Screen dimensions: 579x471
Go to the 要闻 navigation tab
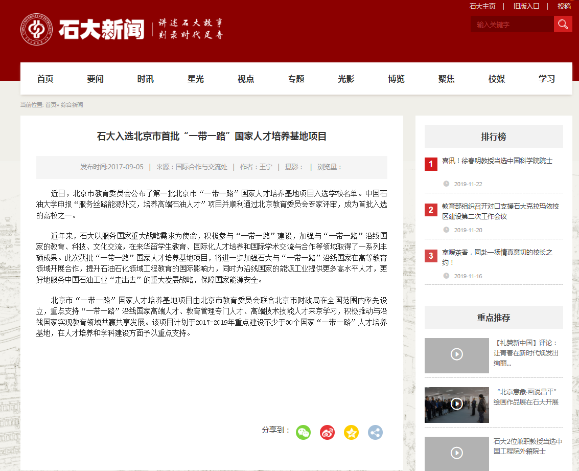[x=95, y=79]
